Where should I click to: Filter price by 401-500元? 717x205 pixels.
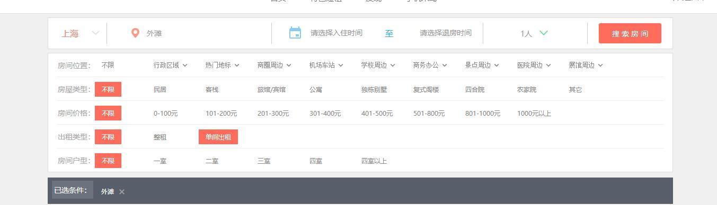coord(377,114)
